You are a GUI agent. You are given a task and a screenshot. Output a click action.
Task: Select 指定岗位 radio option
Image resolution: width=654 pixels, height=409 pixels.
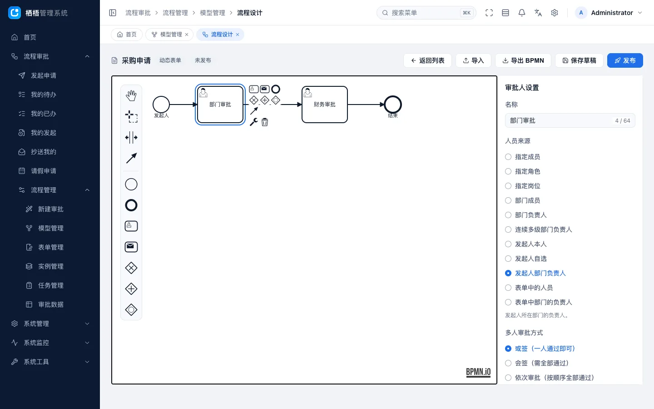pyautogui.click(x=523, y=186)
